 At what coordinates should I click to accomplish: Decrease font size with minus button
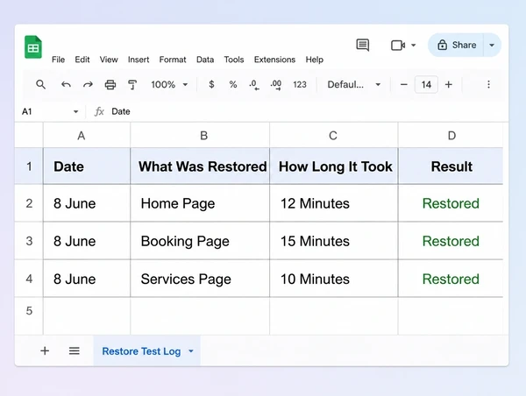(x=404, y=84)
